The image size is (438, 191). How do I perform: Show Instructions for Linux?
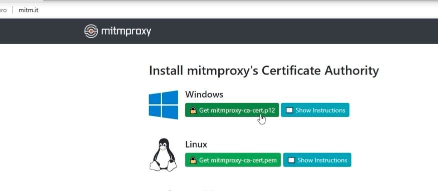(317, 160)
